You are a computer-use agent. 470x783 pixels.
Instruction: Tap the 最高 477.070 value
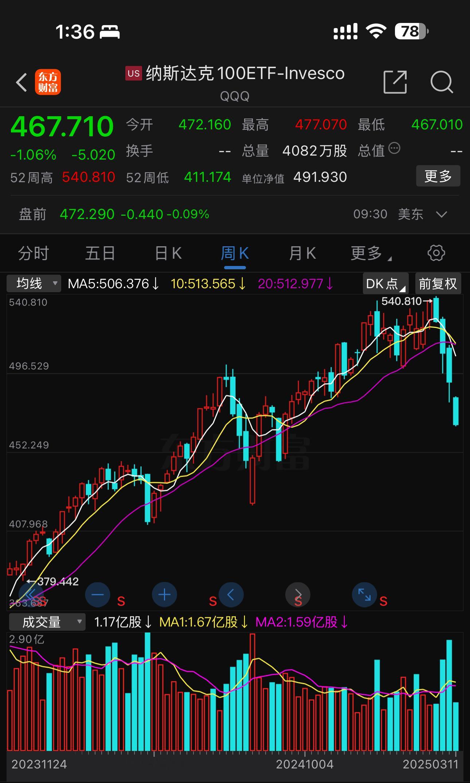(321, 125)
